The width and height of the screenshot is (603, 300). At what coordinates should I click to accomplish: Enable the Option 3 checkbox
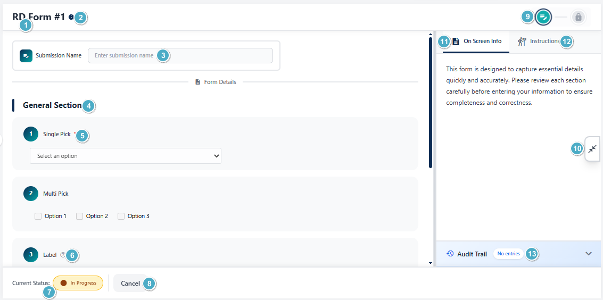[x=121, y=216]
